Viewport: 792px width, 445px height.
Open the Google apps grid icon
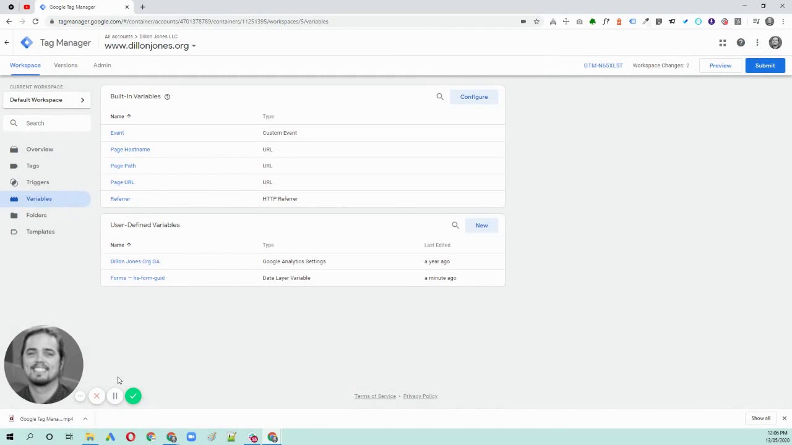[722, 43]
